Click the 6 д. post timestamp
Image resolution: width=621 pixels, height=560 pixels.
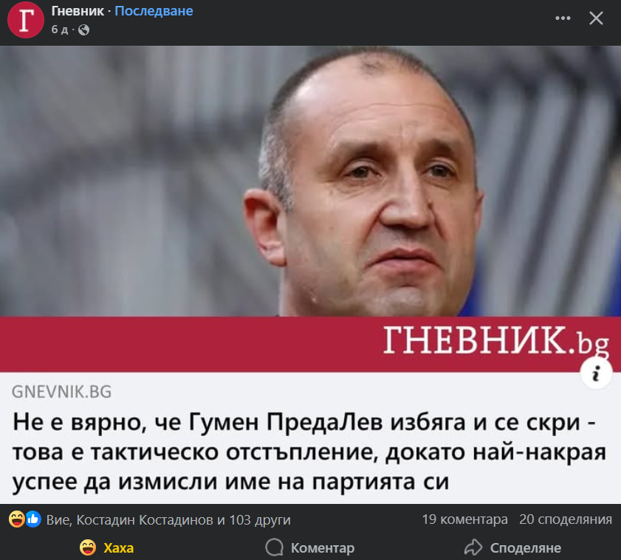pyautogui.click(x=59, y=30)
